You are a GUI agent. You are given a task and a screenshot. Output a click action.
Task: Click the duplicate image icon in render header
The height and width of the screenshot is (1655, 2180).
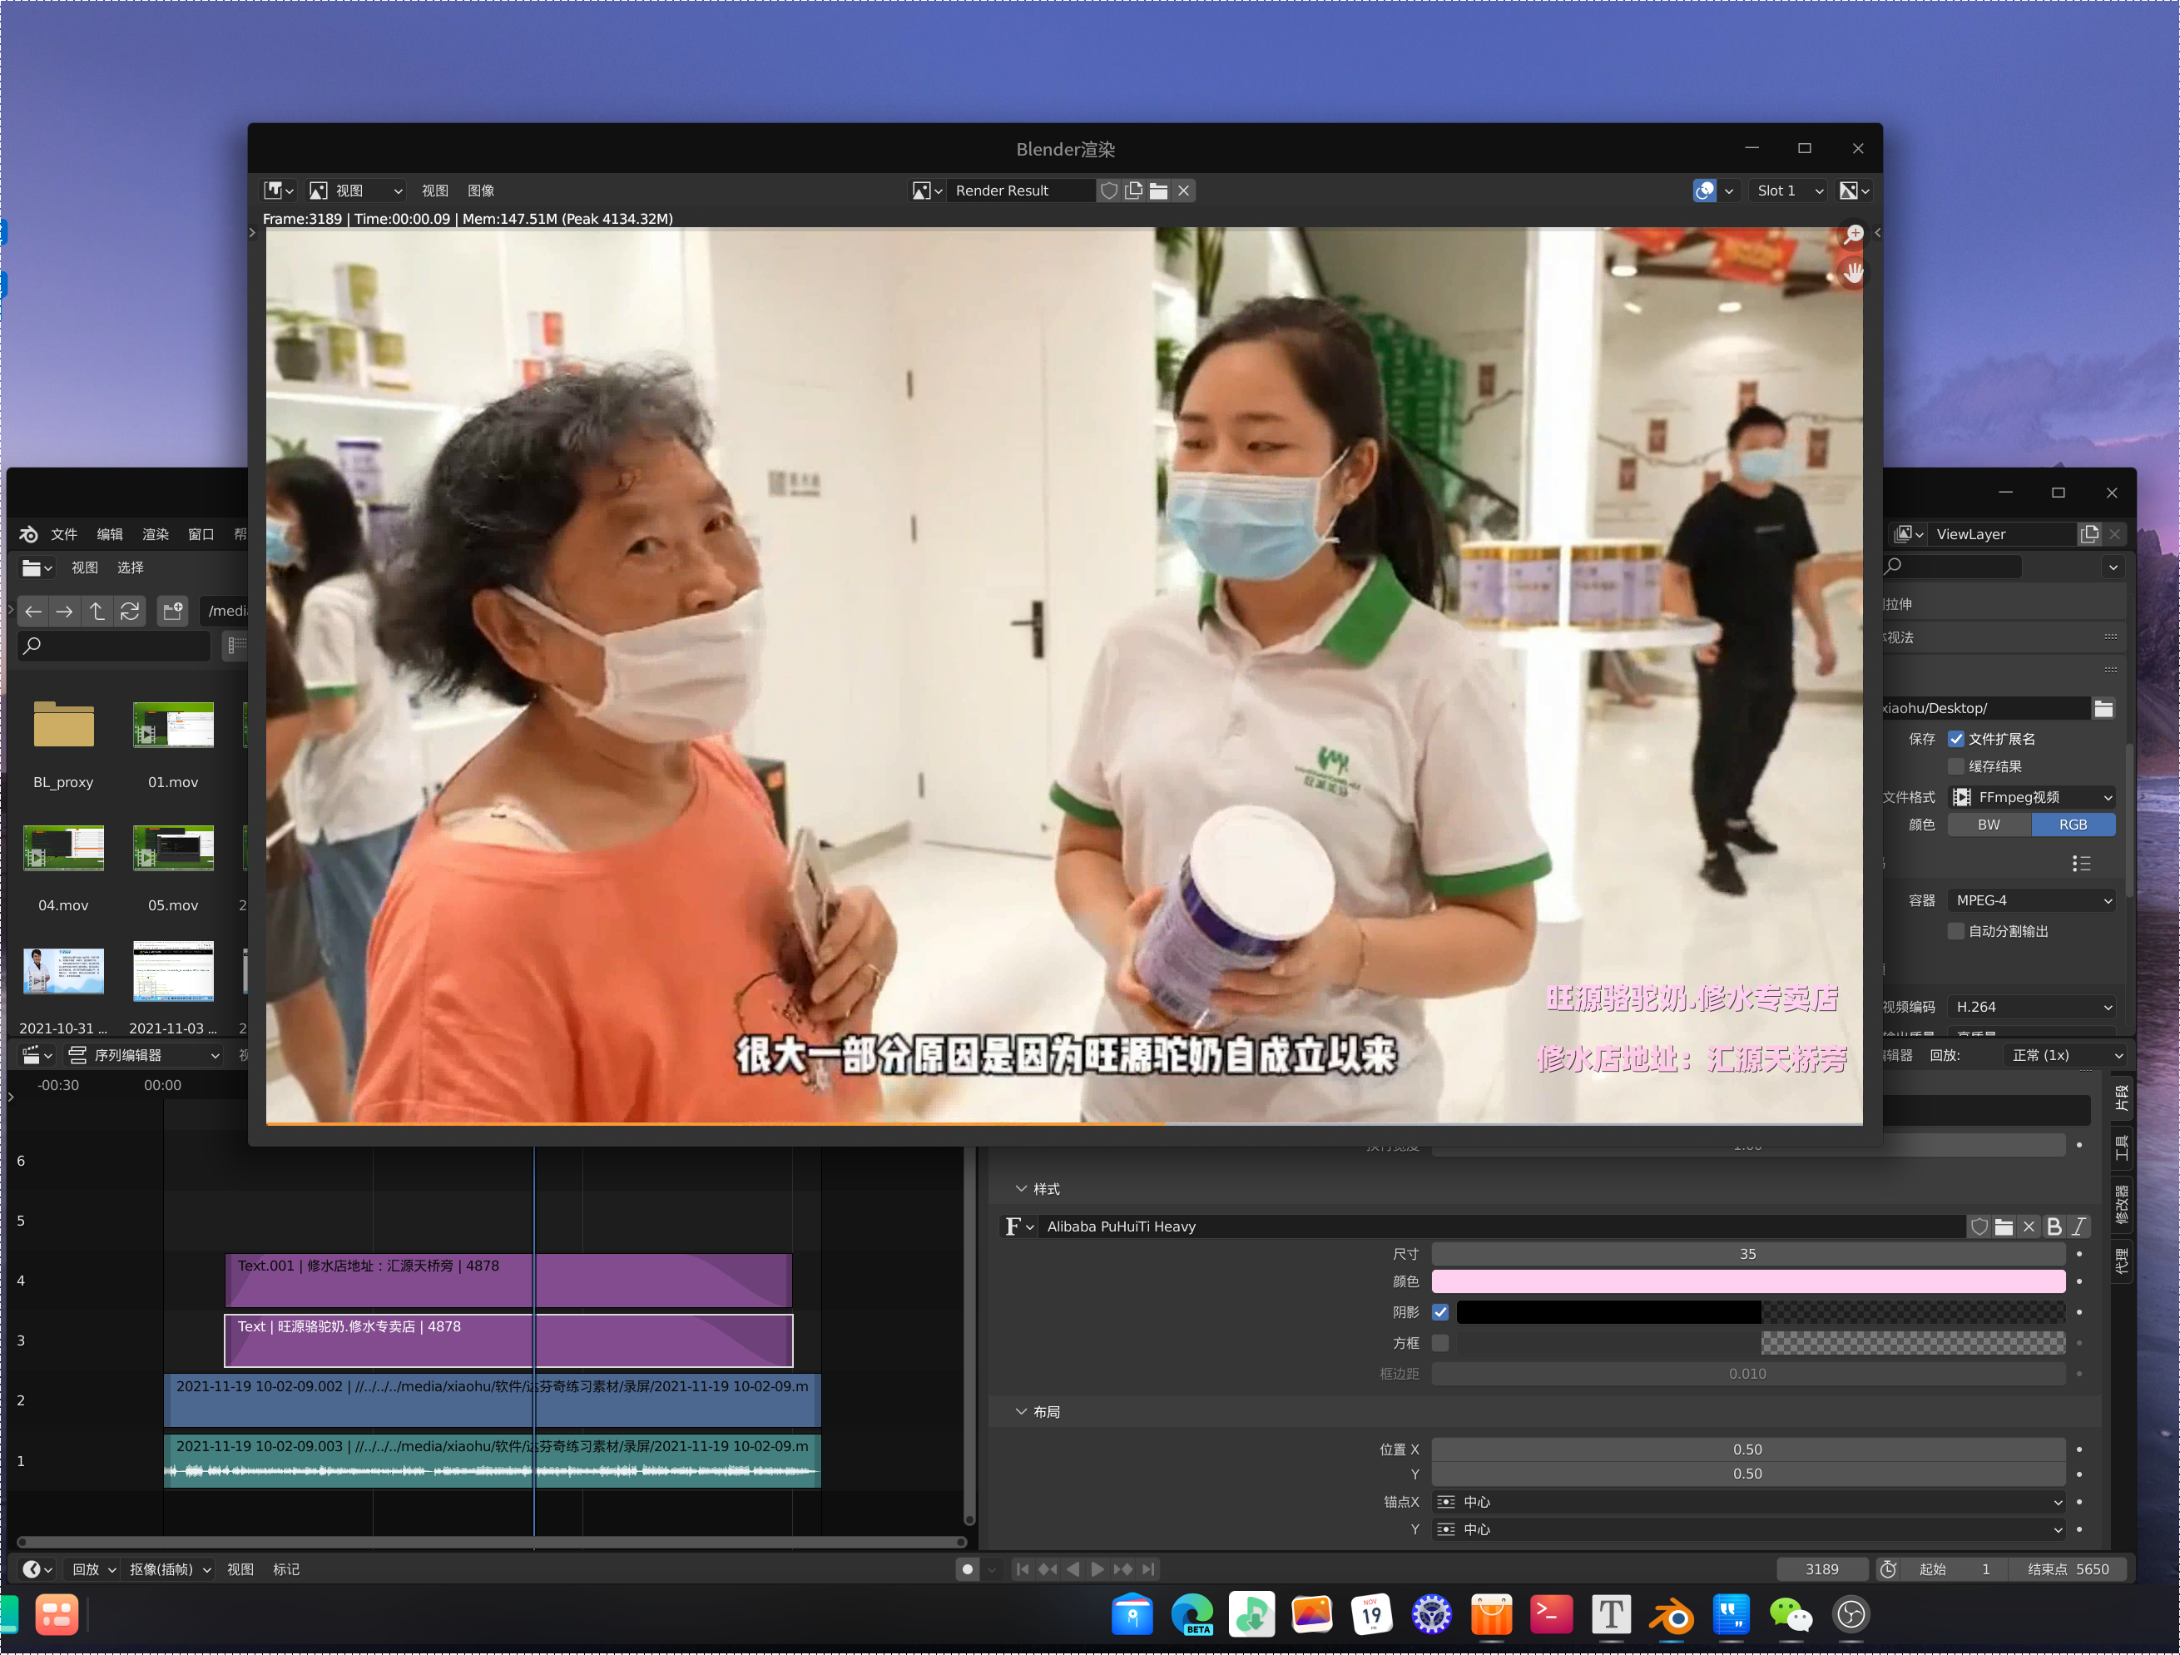[1133, 191]
